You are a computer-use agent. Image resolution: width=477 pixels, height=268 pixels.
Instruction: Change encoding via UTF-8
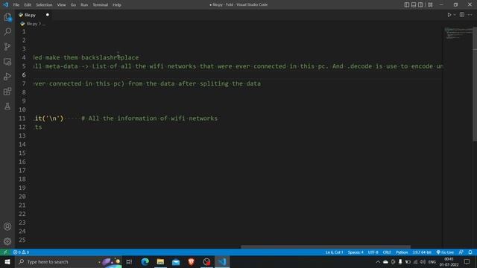tap(373, 252)
